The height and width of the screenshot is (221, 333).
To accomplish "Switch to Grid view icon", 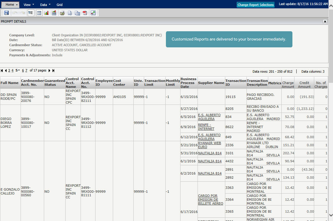I will pos(39,13).
